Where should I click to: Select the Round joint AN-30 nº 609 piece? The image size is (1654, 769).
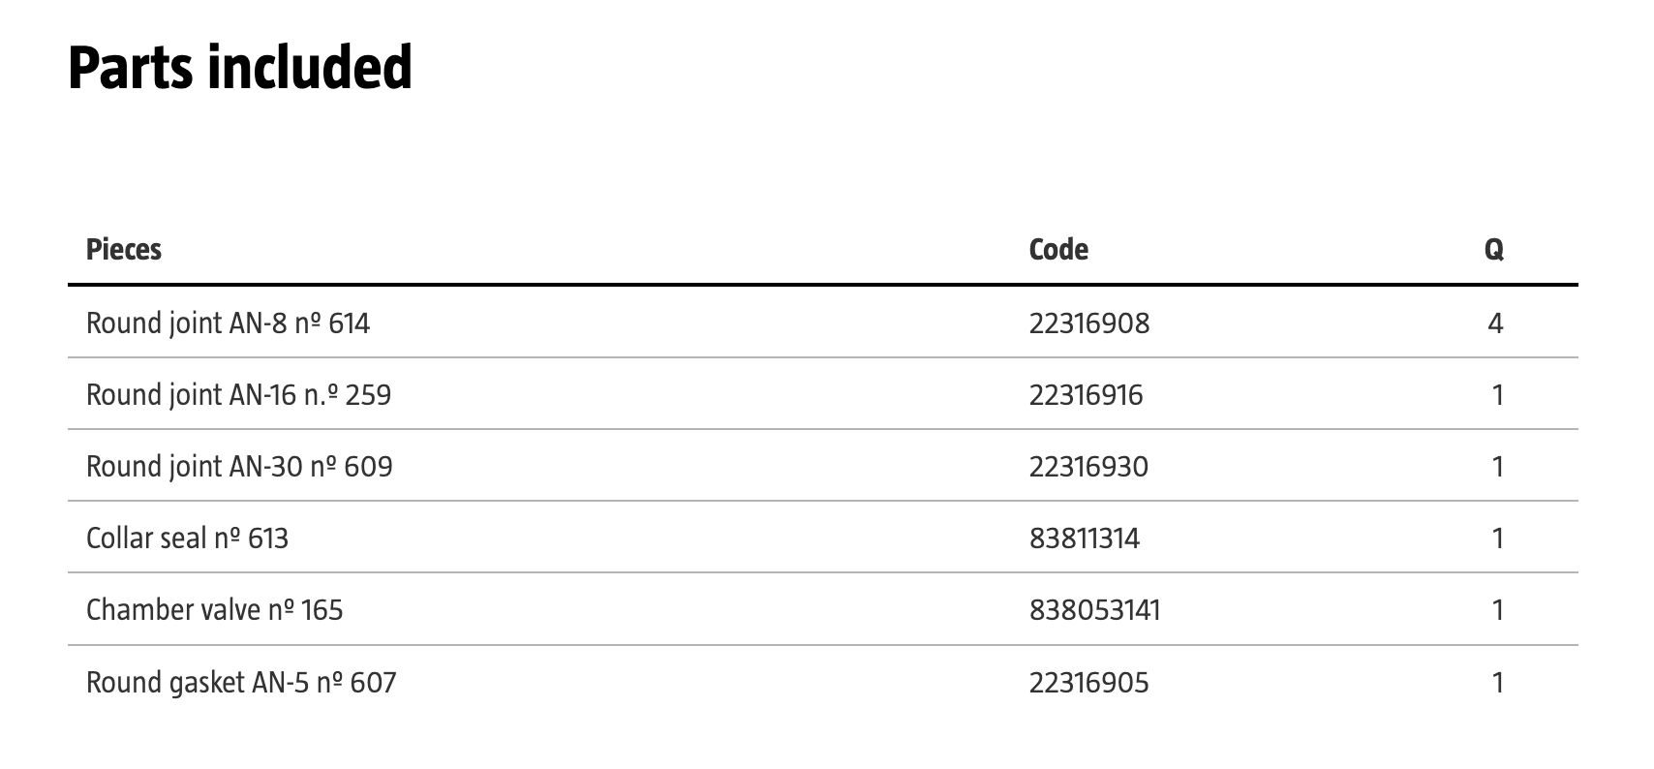pyautogui.click(x=239, y=466)
